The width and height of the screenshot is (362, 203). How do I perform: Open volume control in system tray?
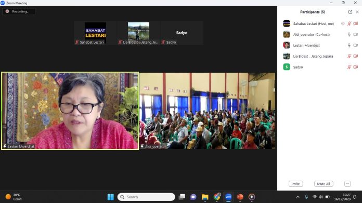pyautogui.click(x=321, y=197)
